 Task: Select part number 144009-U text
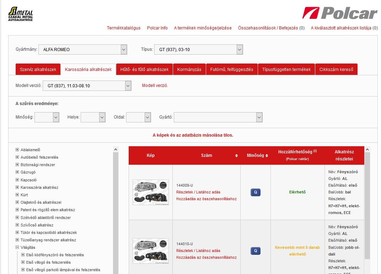pyautogui.click(x=185, y=185)
